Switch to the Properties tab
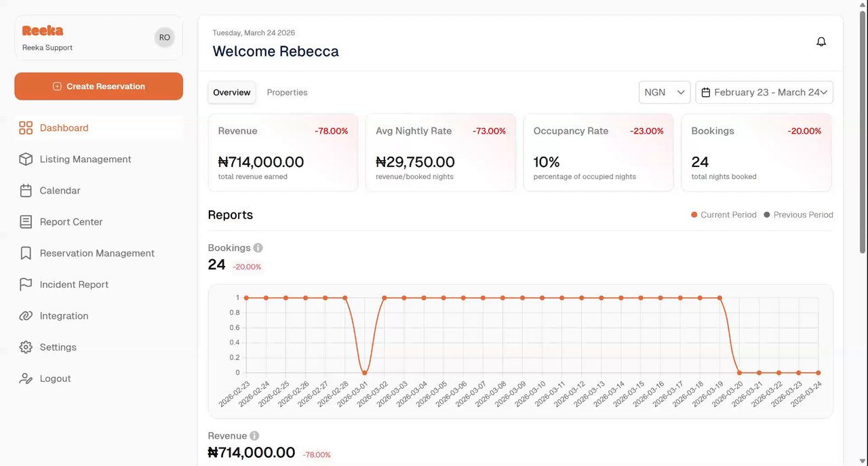This screenshot has height=466, width=868. tap(287, 92)
